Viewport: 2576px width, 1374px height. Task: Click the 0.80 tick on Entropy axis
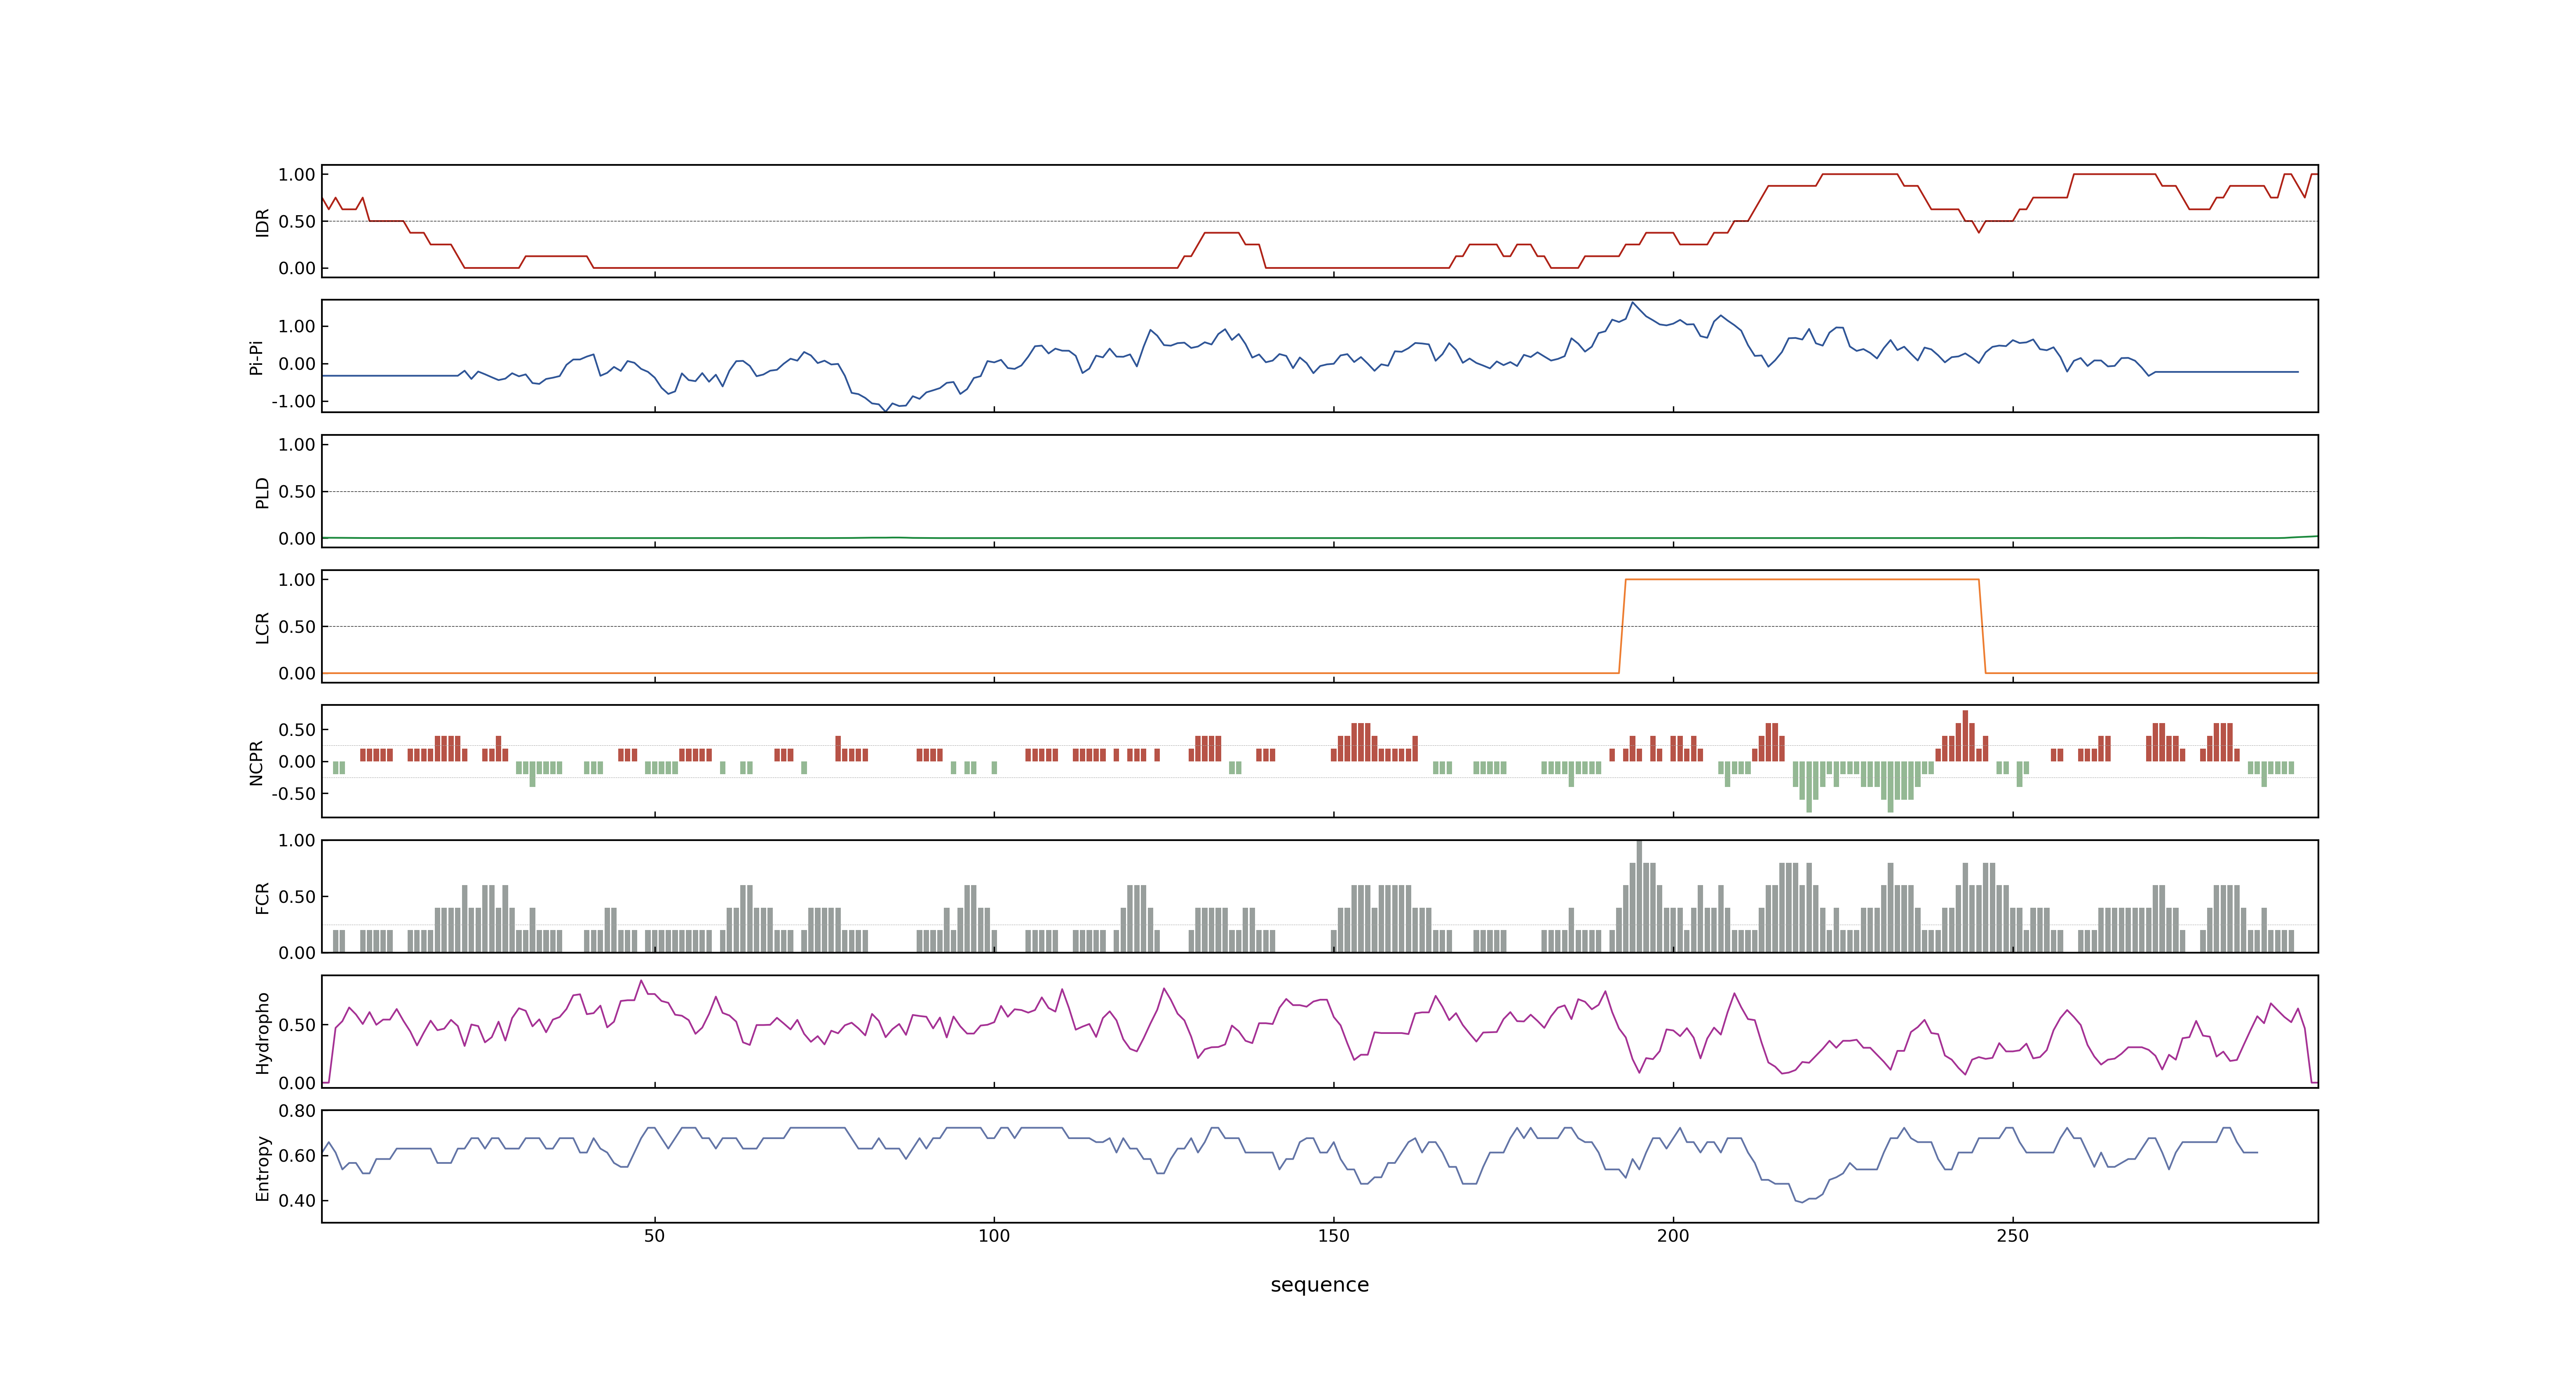point(297,1111)
